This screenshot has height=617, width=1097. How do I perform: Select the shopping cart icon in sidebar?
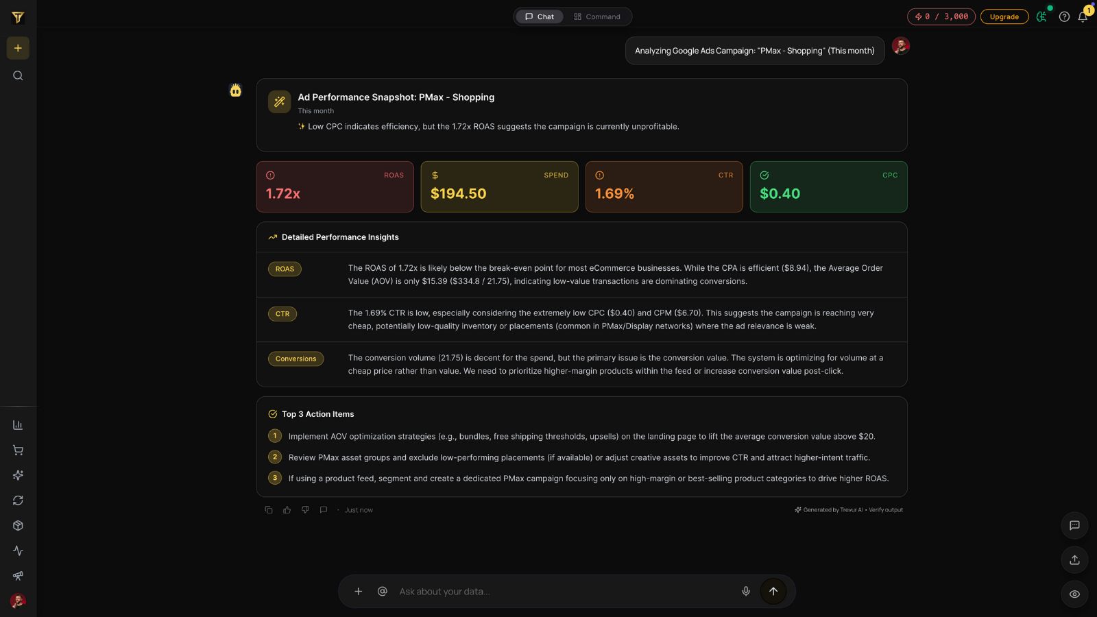click(x=18, y=450)
